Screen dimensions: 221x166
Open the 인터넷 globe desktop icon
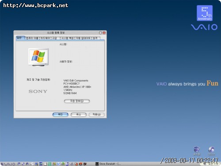(211, 151)
